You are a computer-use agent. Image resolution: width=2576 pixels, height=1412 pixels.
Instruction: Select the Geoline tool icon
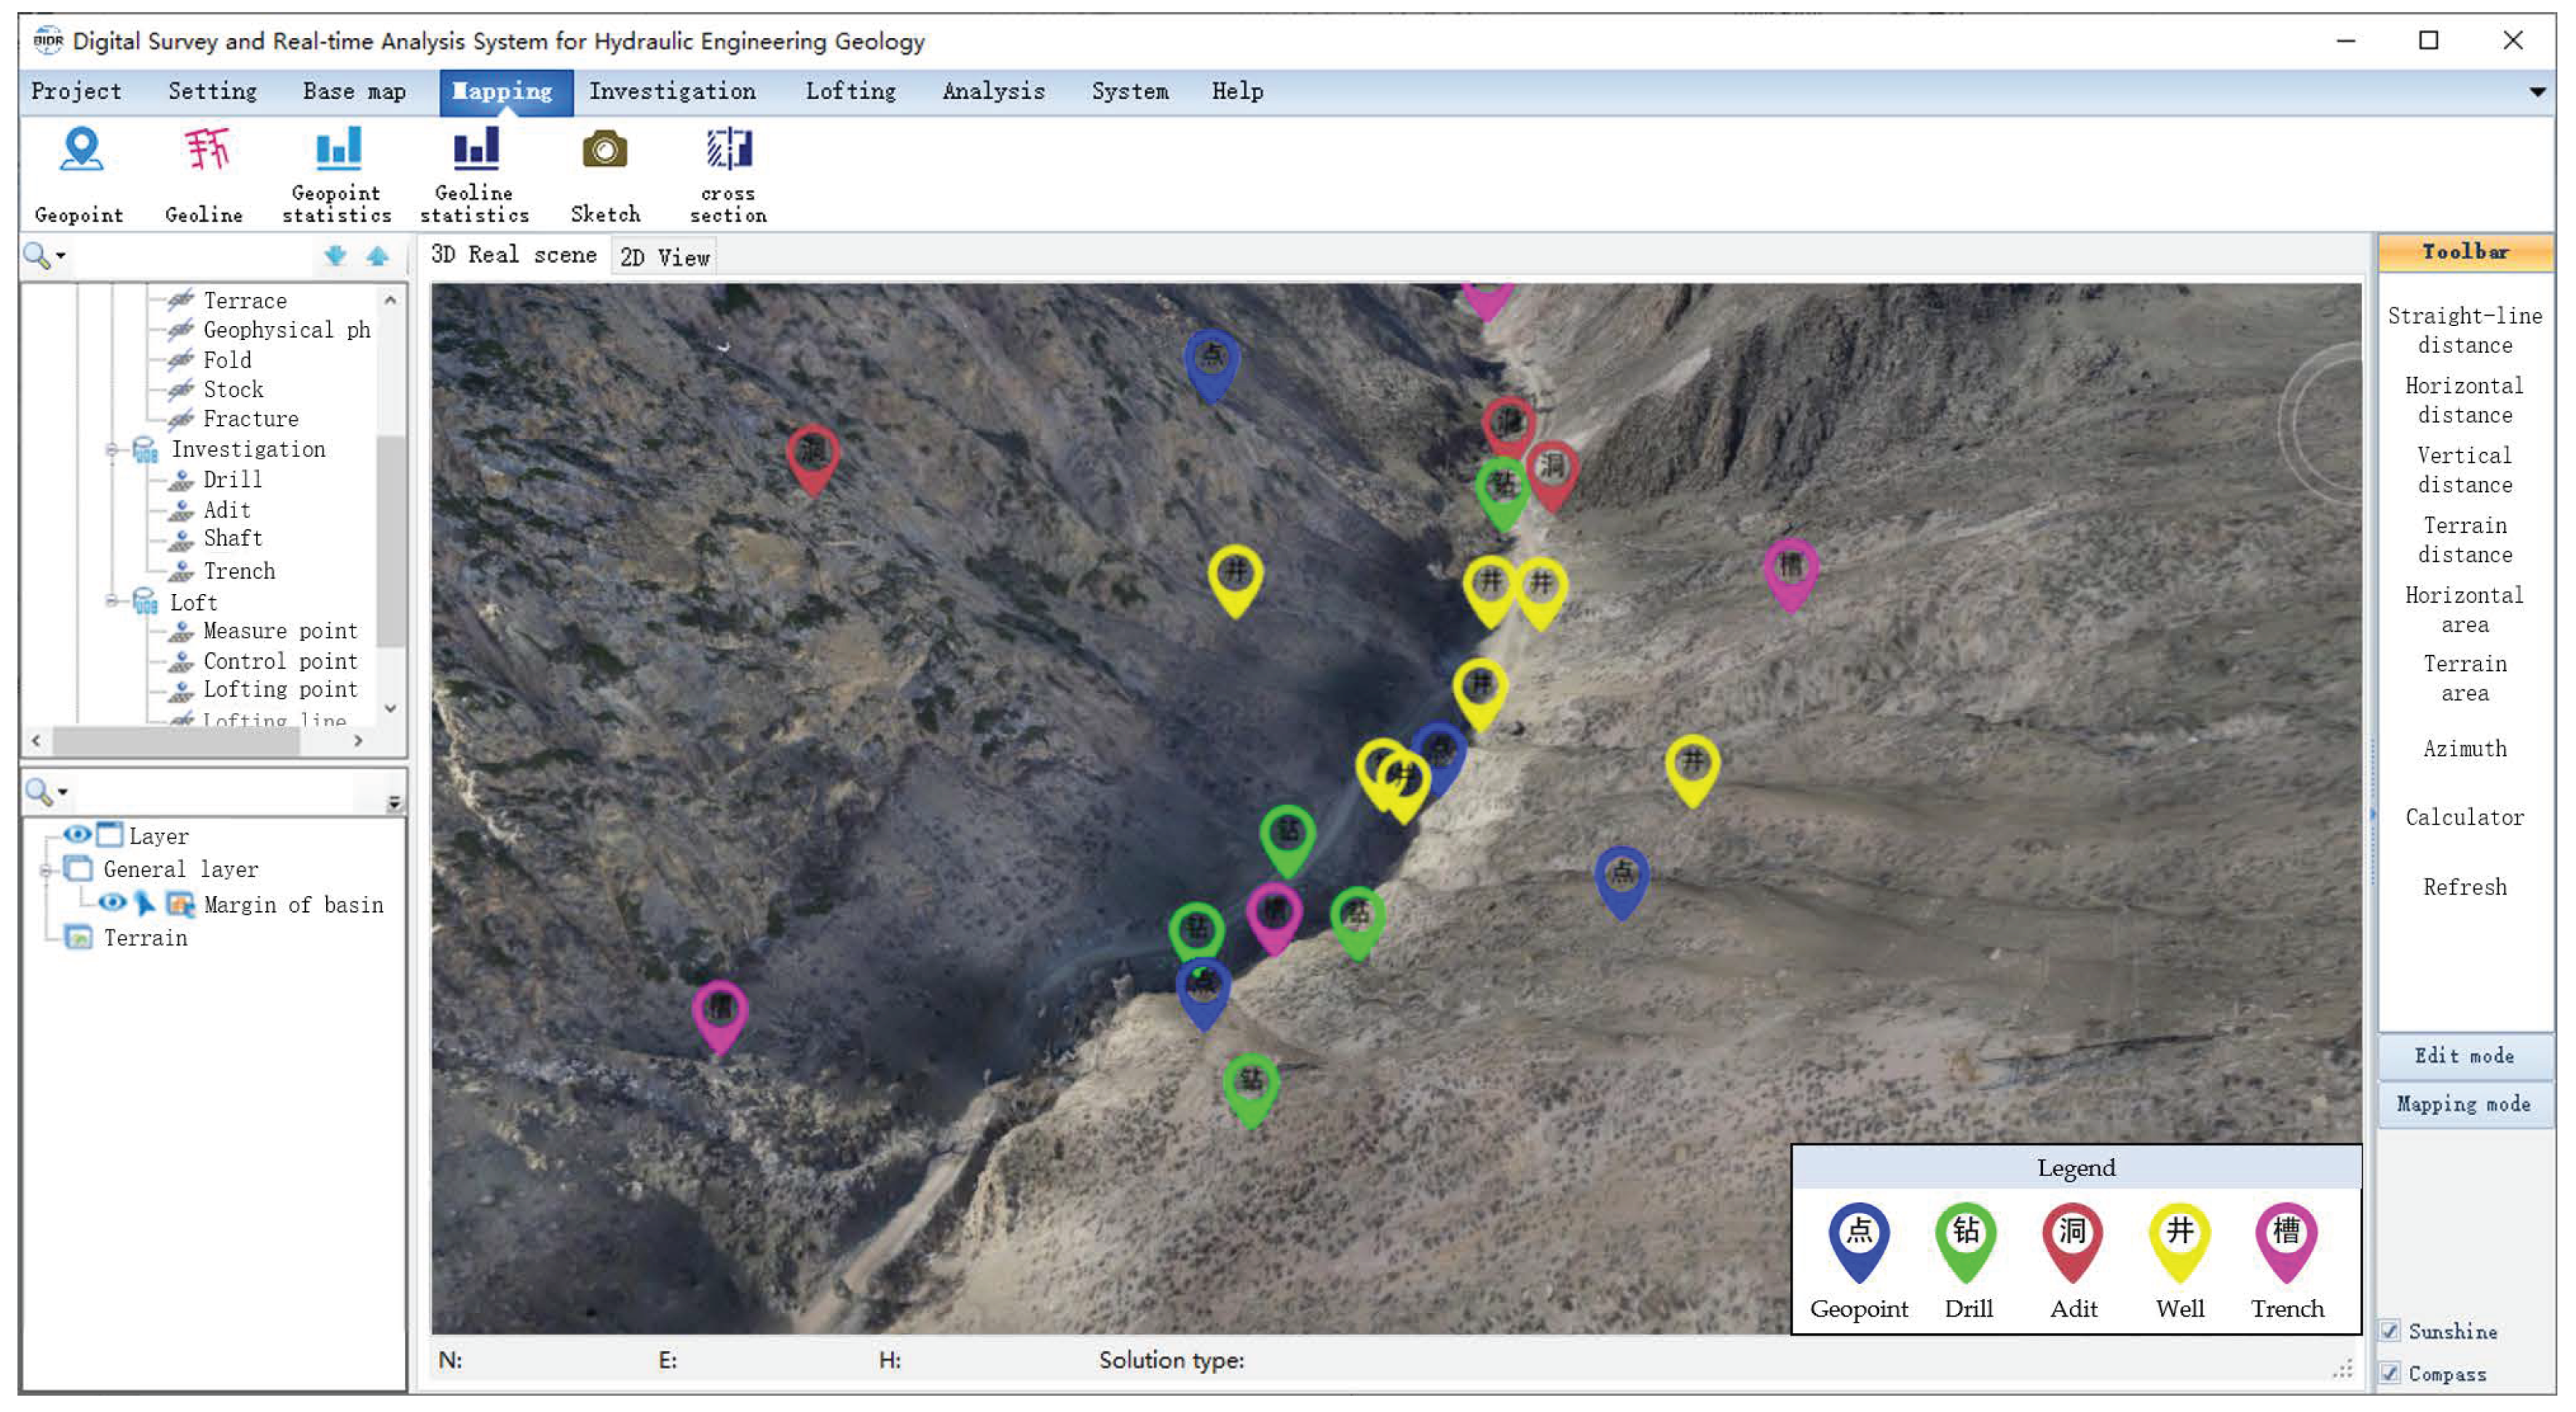click(x=206, y=151)
